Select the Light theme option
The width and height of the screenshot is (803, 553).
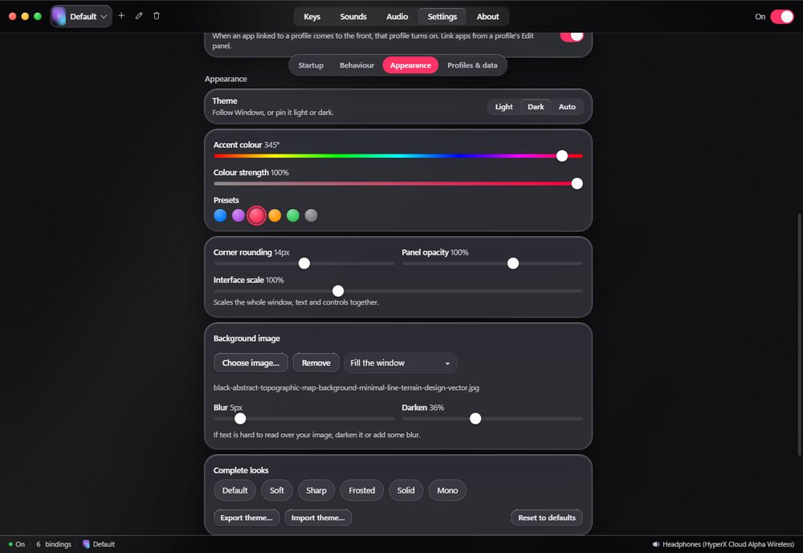503,107
